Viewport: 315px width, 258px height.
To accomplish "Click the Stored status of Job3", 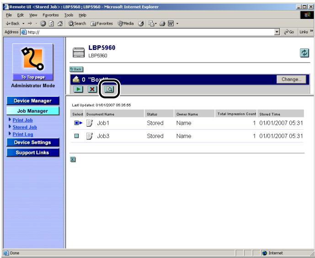I will (155, 136).
